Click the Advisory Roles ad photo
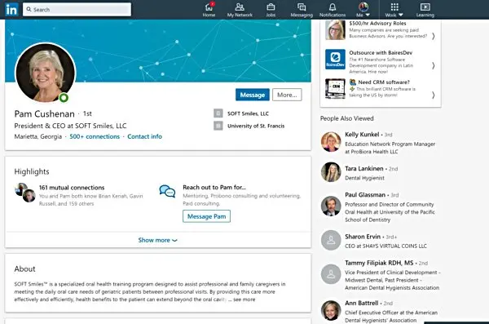The height and width of the screenshot is (324, 489). [335, 30]
